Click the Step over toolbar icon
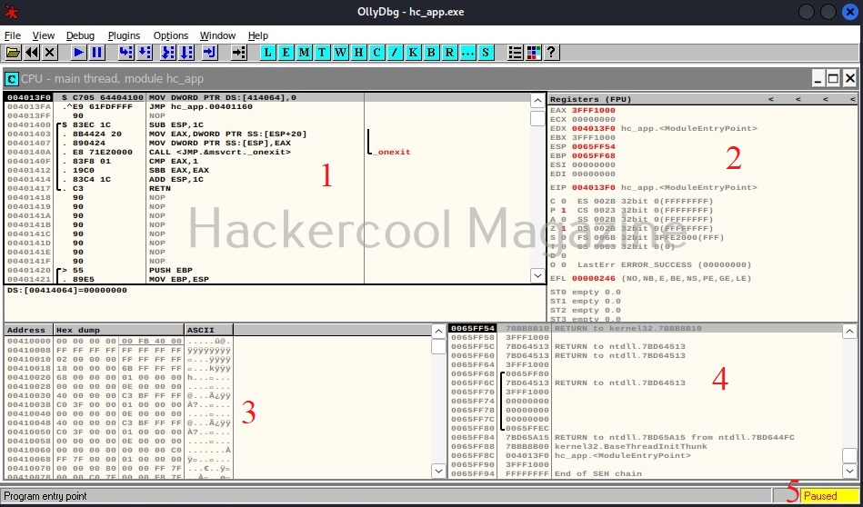 pyautogui.click(x=145, y=53)
